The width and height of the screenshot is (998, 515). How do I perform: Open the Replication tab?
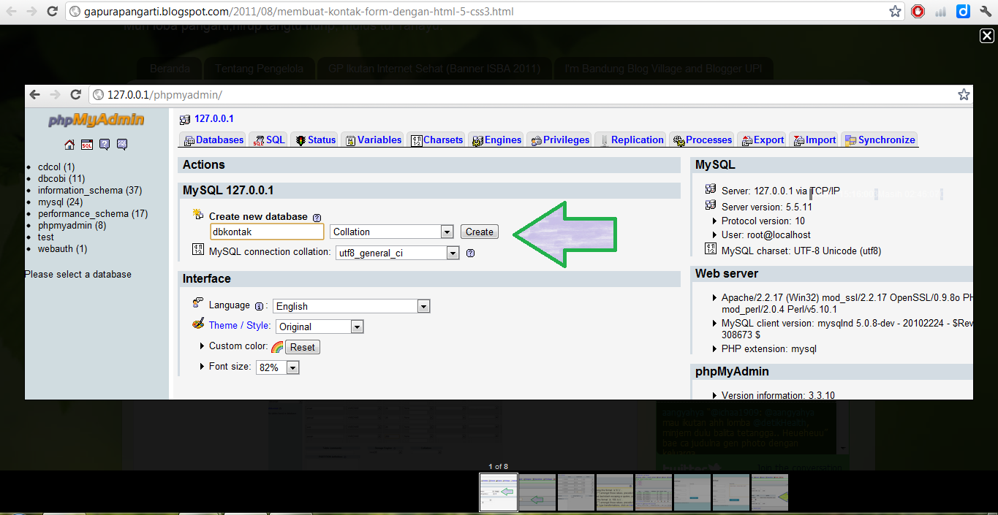(631, 140)
